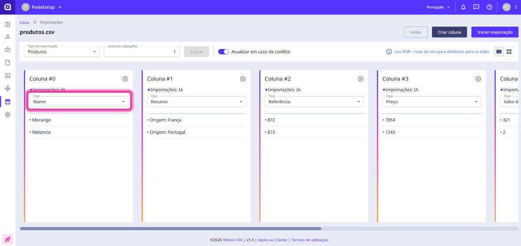Viewport: 521px width, 246px height.
Task: Open Tipo dropdown showing Resumo in Coluna #1
Action: [196, 101]
